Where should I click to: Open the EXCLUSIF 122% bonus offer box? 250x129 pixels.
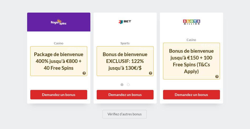pyautogui.click(x=125, y=61)
